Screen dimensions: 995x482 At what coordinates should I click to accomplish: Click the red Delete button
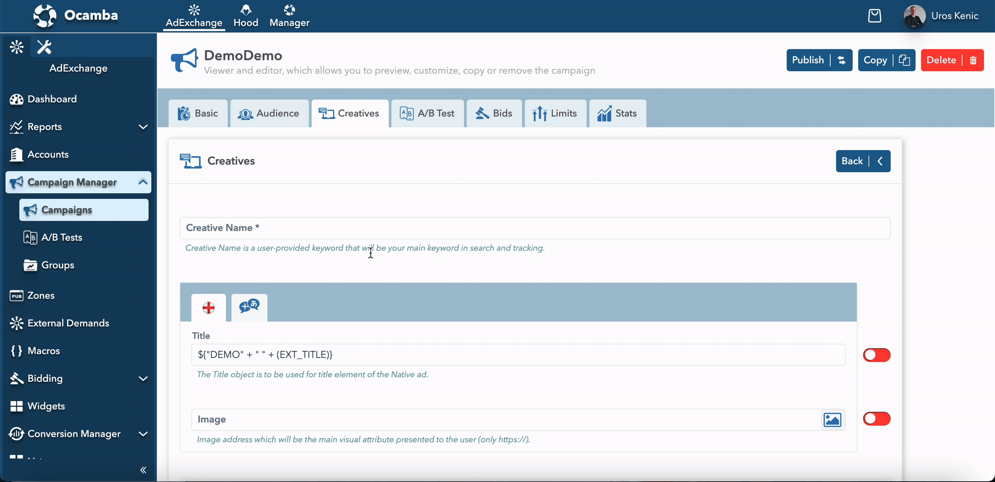952,60
